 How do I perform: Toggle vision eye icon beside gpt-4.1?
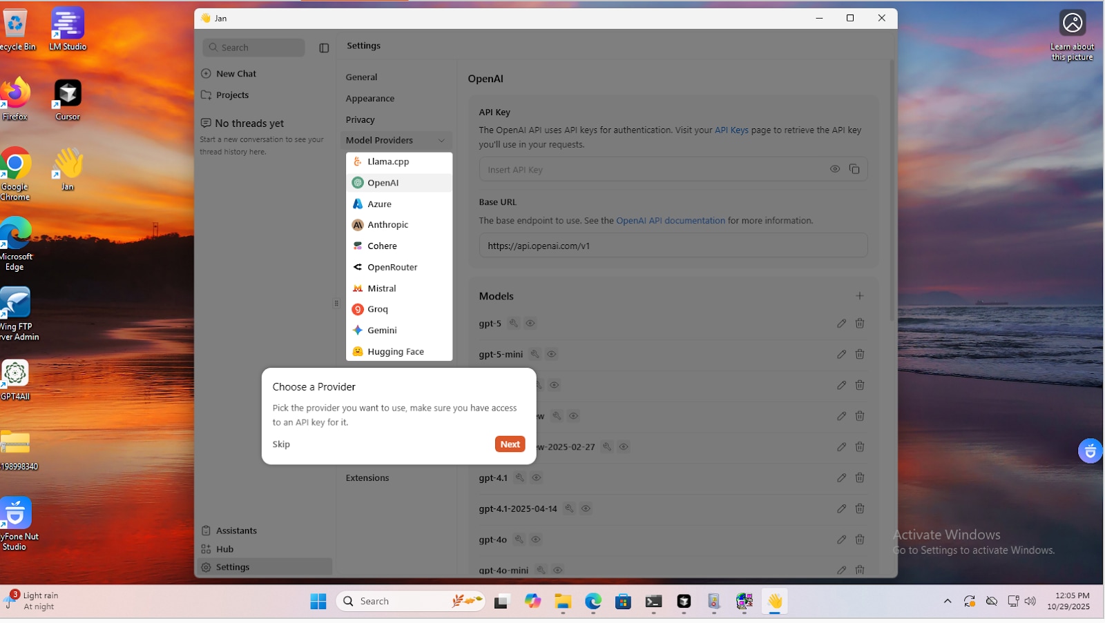(537, 477)
